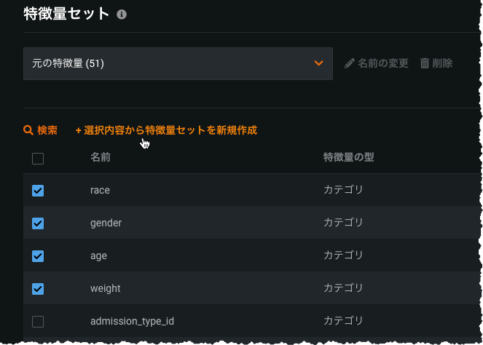Screen dimensions: 483x345
Task: Click the 検索 search link
Action: 47,130
